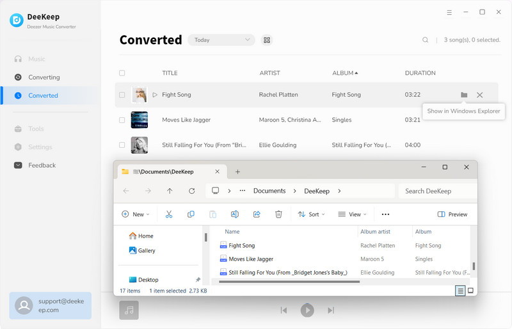Click Fight Song album thumbnail
Viewport: 512px width, 329px height.
pos(140,95)
